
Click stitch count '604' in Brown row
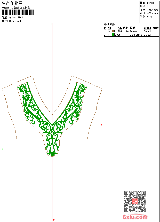(x=120, y=31)
